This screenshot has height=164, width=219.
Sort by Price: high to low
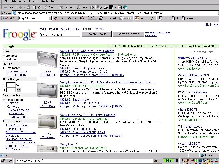(x=16, y=75)
